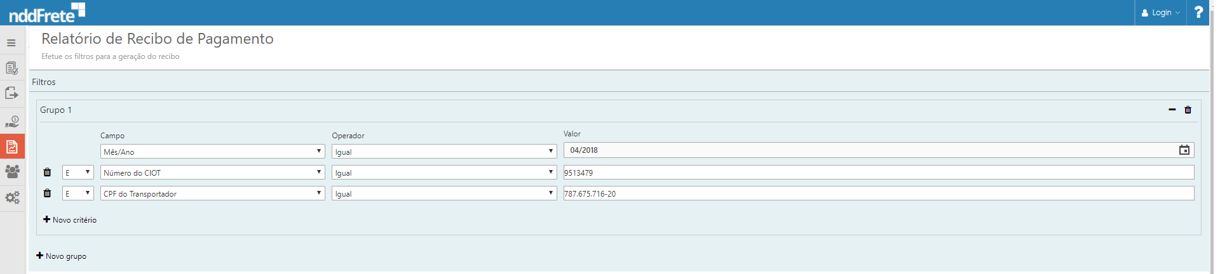Screen dimensions: 1220x274
Task: Delete the CPF do Transportador criterion row
Action: coord(47,193)
